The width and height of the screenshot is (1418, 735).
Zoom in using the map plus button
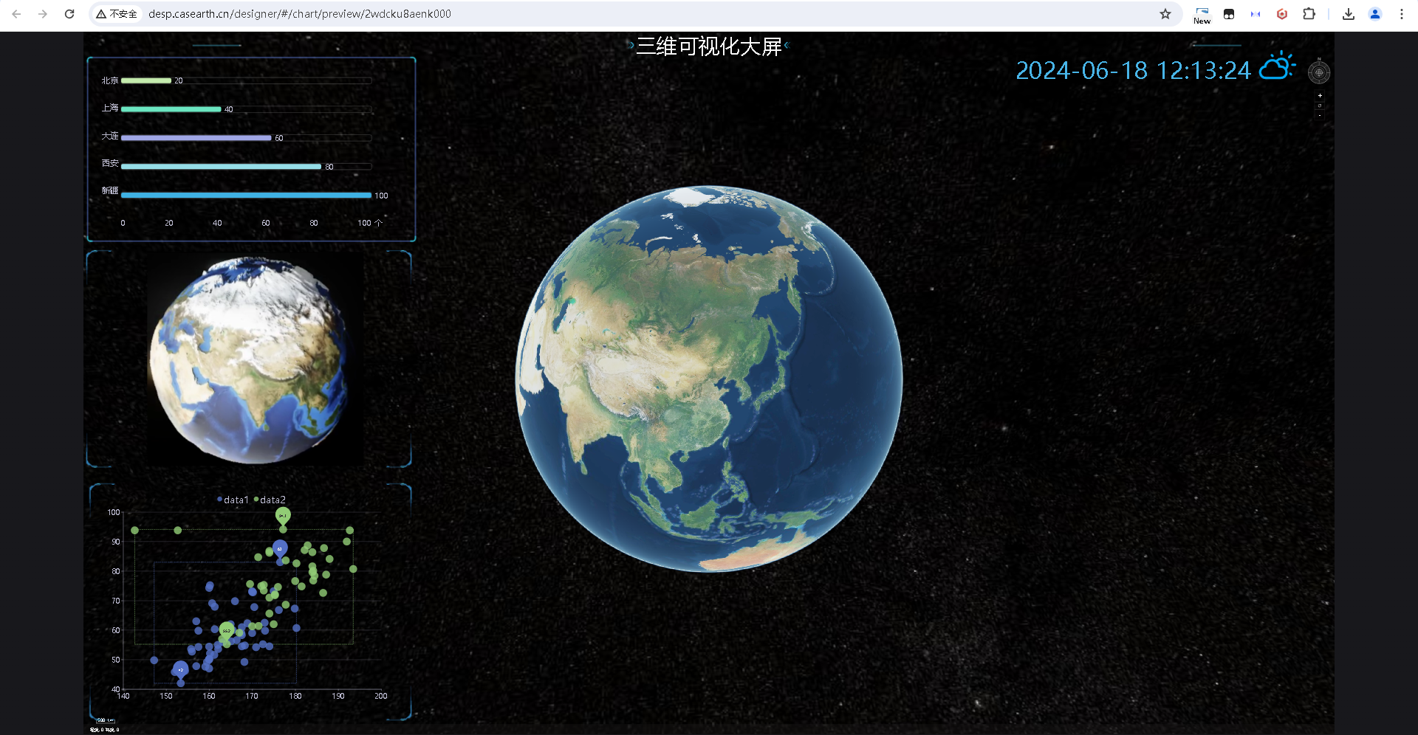(x=1320, y=96)
